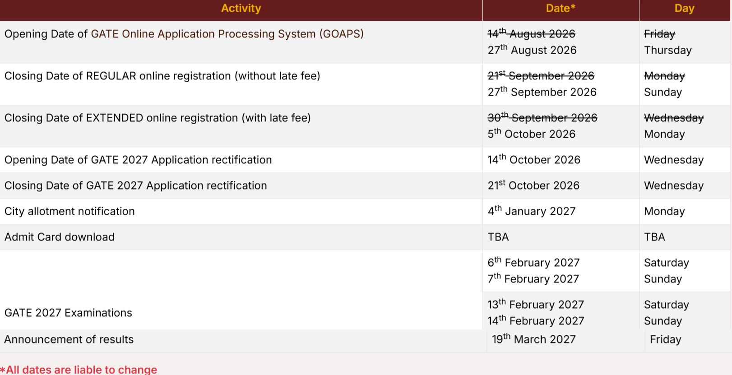The image size is (732, 375).
Task: Select the 5th October 2026 date
Action: [x=532, y=134]
